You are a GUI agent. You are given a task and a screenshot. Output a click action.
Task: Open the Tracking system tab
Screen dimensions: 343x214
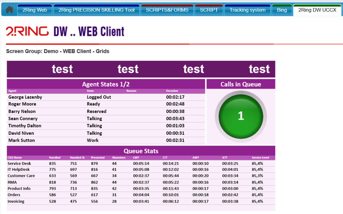(x=248, y=10)
